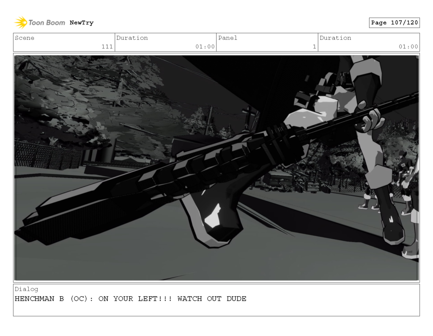Click the first Duration header
The height and width of the screenshot is (336, 433).
(133, 38)
